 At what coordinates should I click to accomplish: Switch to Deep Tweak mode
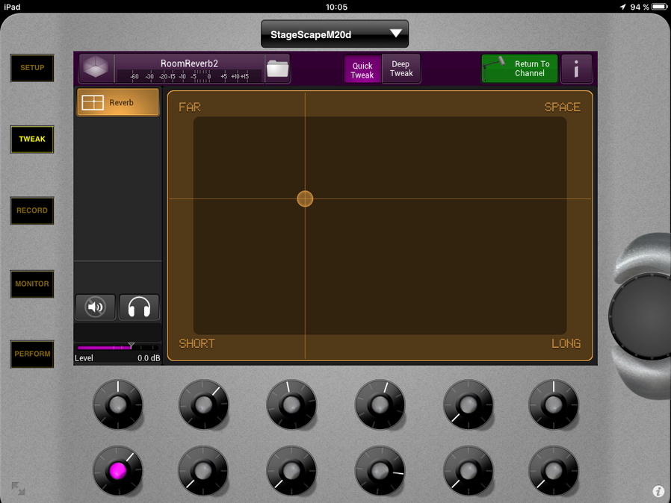point(401,69)
